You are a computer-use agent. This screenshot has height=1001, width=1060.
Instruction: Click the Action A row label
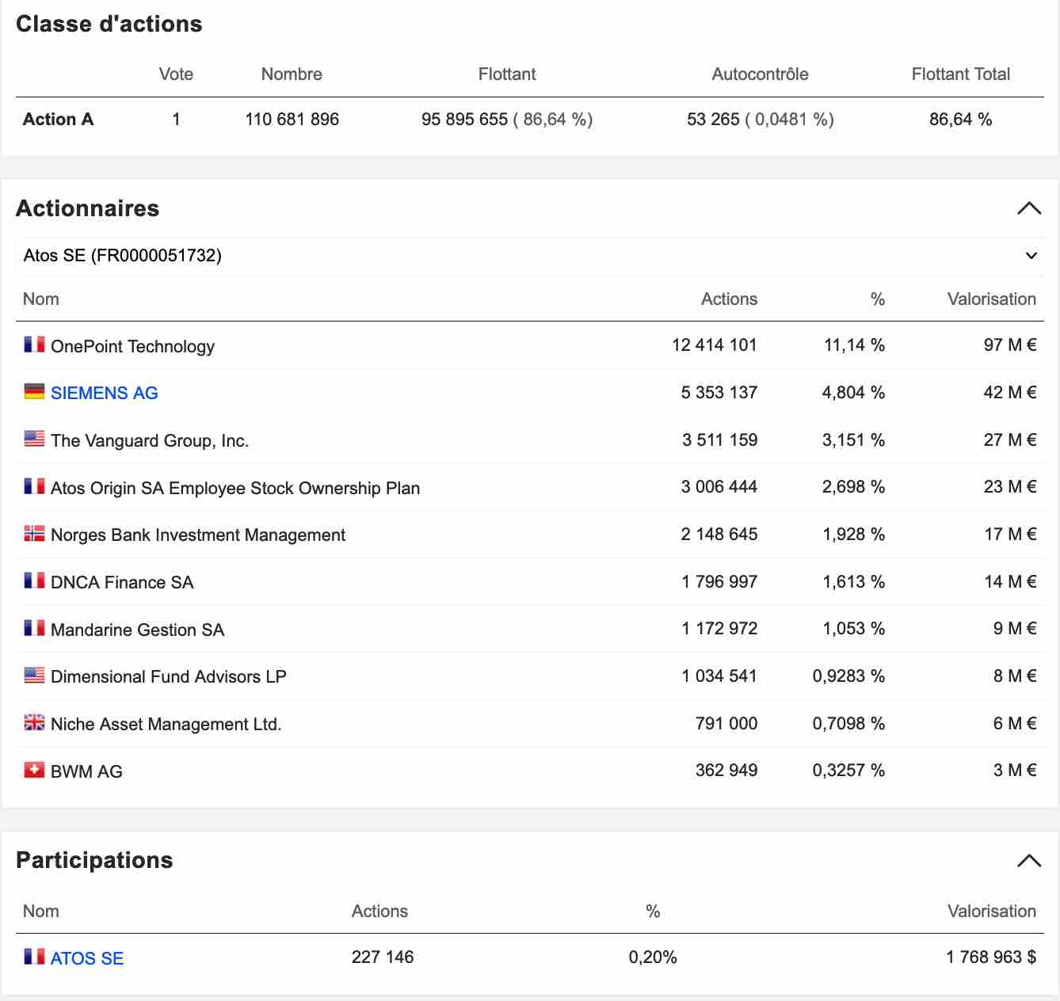point(59,119)
